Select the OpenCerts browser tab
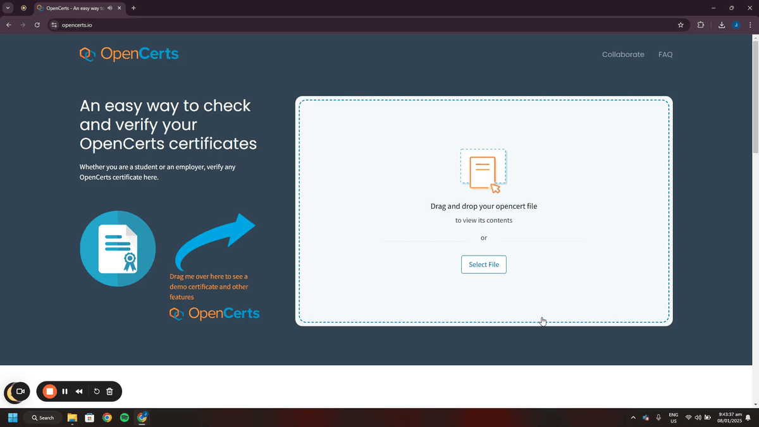 click(79, 8)
